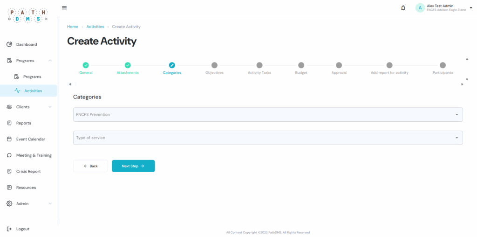Viewport: 477px width, 237px height.
Task: Go to the Objectives step
Action: (214, 66)
